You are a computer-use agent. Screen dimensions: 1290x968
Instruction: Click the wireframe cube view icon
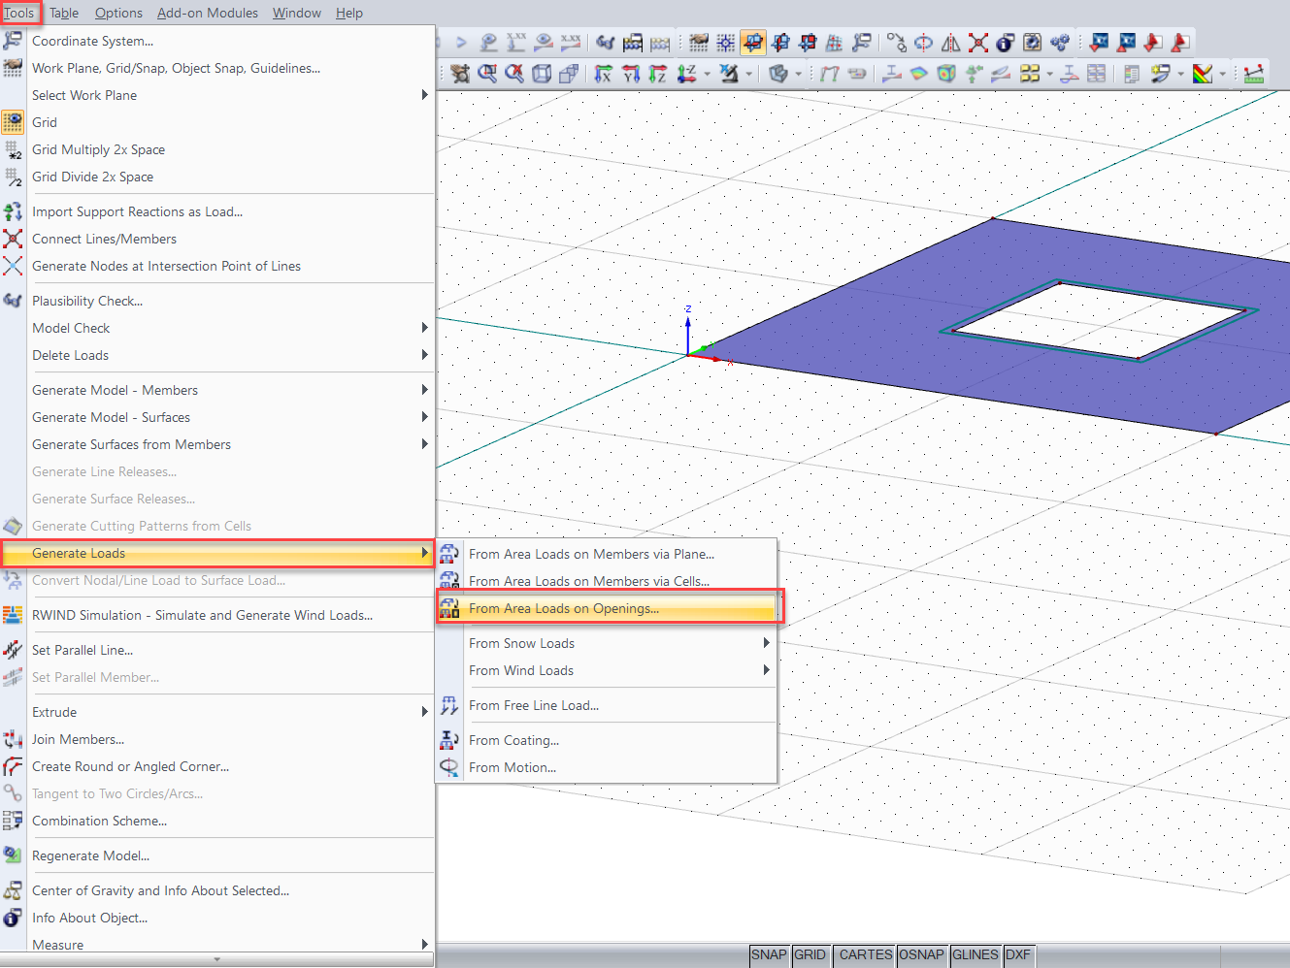[x=542, y=74]
